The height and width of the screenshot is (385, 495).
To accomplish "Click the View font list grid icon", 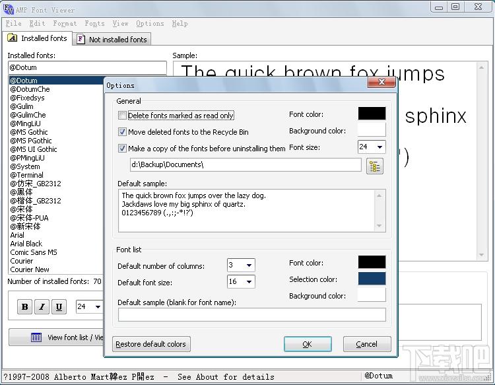I will point(36,337).
